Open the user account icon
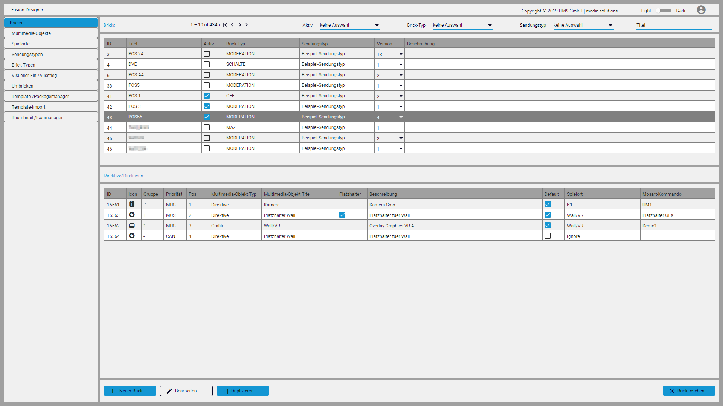 click(x=701, y=10)
